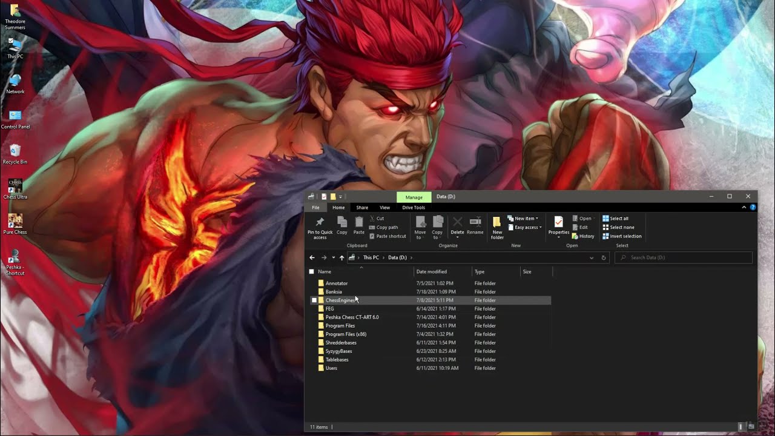Open Customize Quick Access Toolbar dropdown
775x436 pixels.
tap(340, 196)
